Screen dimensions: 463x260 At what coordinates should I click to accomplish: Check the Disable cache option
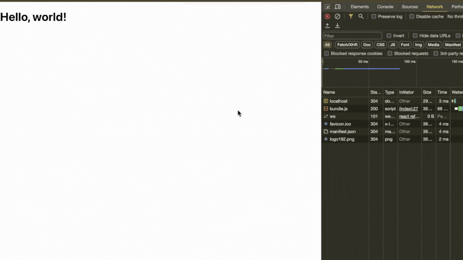(x=411, y=16)
